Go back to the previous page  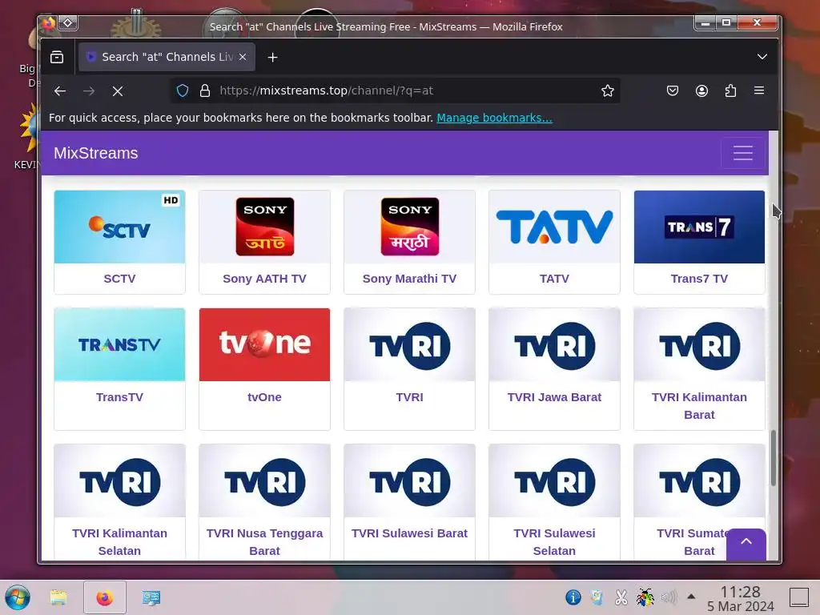click(60, 91)
